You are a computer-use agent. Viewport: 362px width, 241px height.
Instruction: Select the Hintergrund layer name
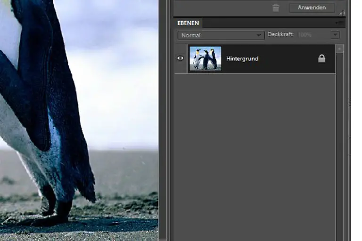click(242, 59)
